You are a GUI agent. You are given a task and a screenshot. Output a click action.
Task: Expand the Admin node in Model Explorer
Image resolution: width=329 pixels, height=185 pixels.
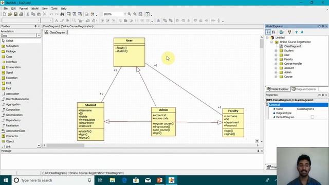[x=276, y=72]
